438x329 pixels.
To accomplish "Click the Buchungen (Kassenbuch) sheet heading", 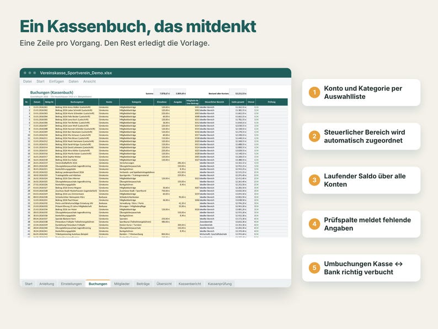I will 52,92.
